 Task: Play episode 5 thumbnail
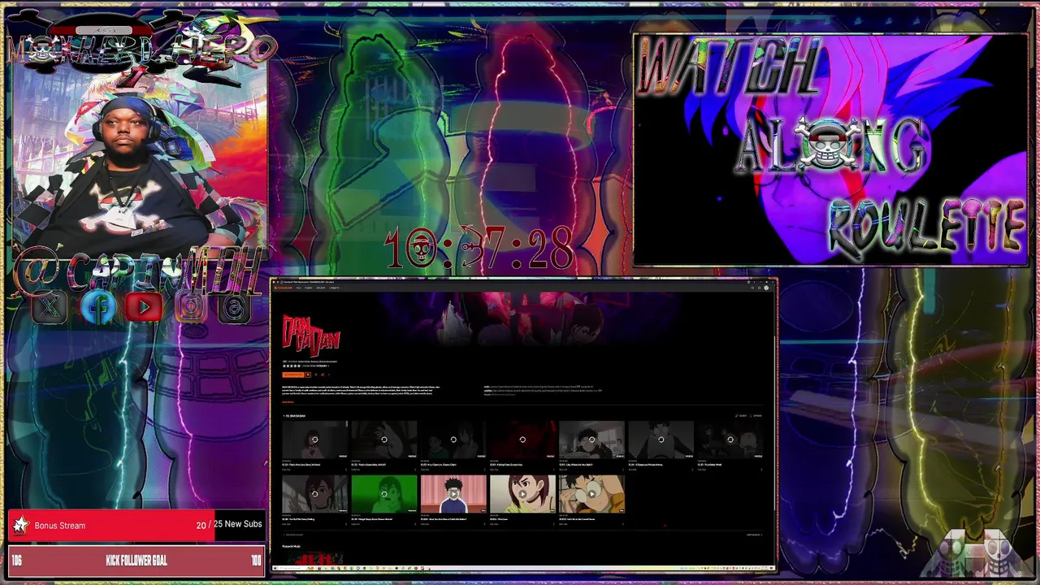click(591, 440)
